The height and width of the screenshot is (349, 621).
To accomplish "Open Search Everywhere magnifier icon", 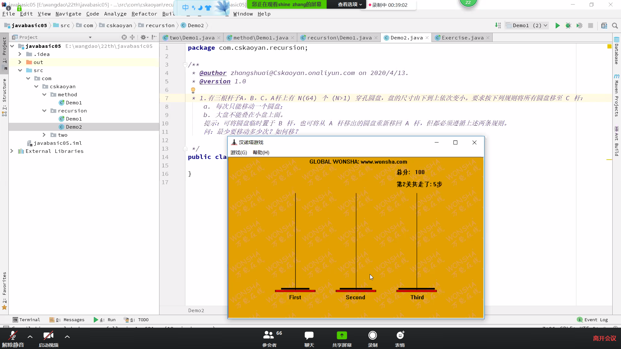I will (615, 26).
